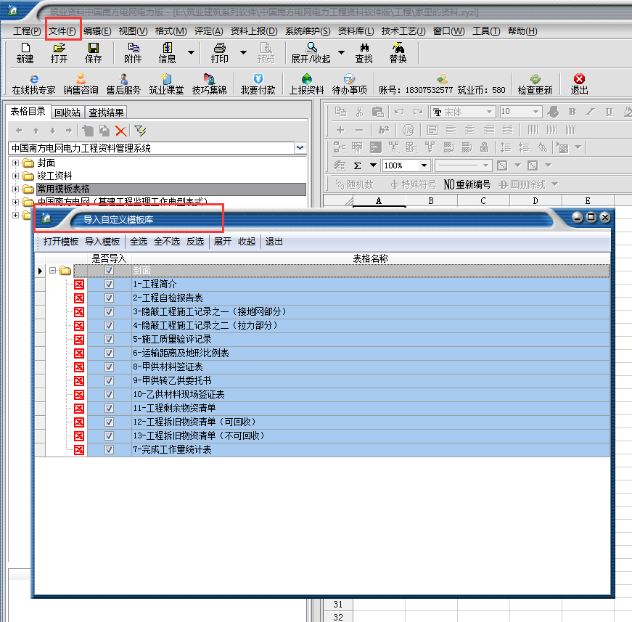Open the 100% zoom dropdown
This screenshot has height=622, width=632.
[x=424, y=165]
